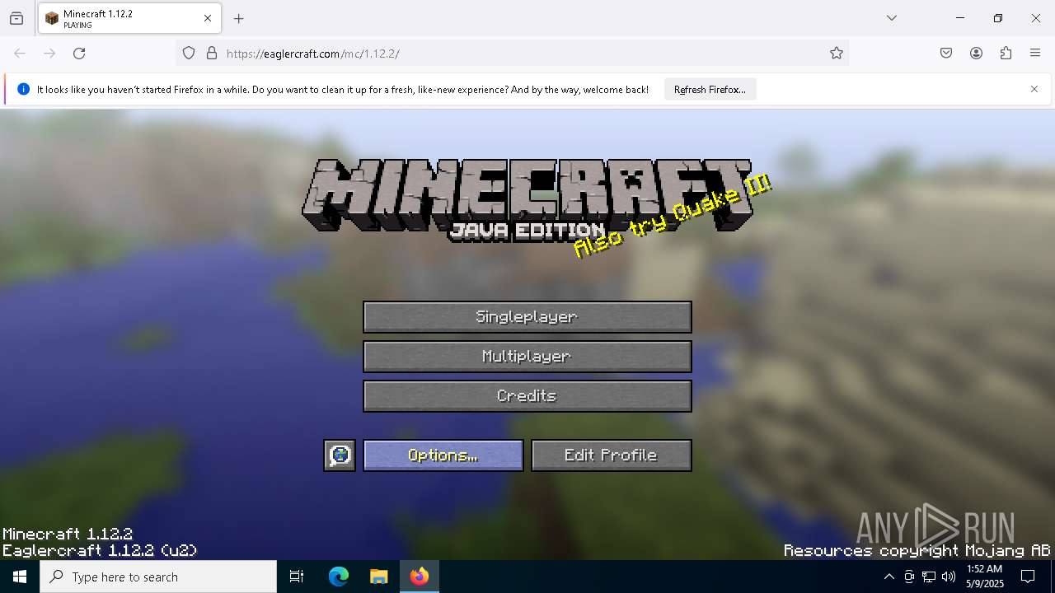
Task: Click the eaglercraft.com address bar
Action: pyautogui.click(x=511, y=54)
